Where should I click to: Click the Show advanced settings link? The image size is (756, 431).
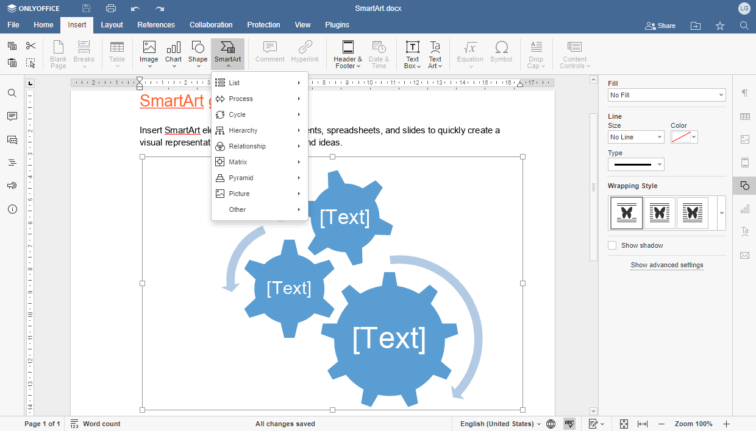pos(667,265)
